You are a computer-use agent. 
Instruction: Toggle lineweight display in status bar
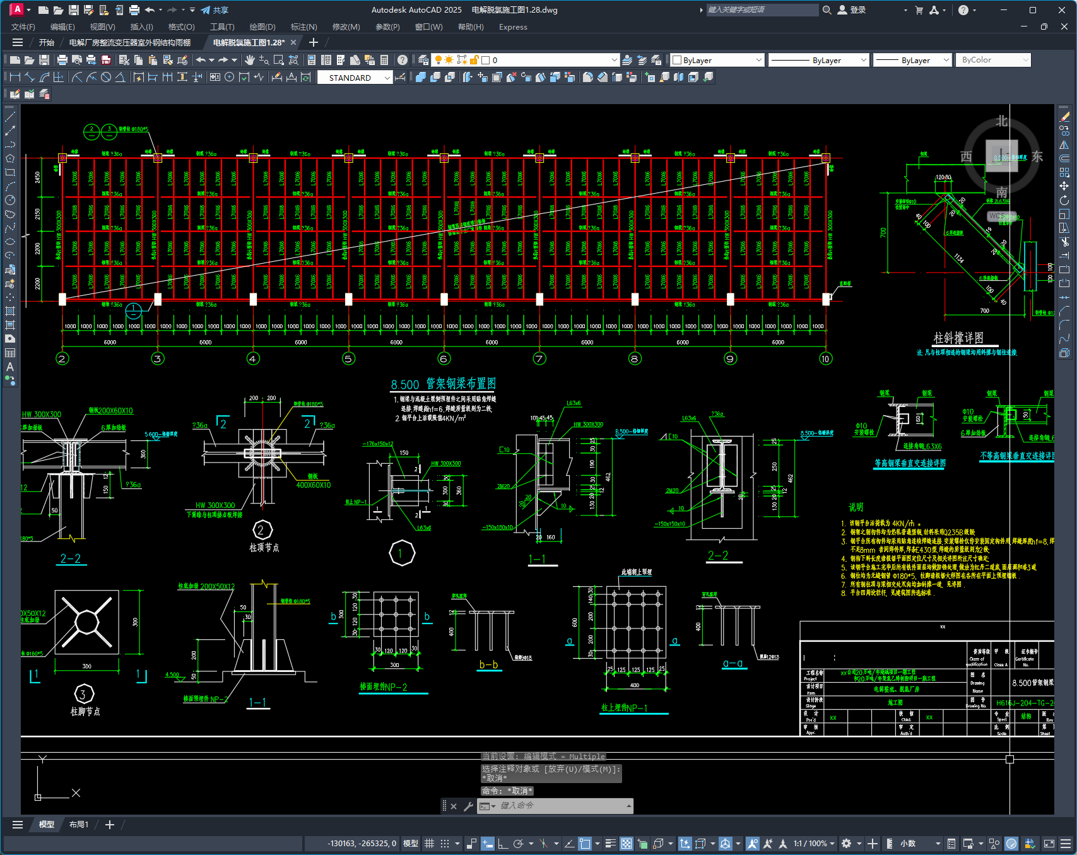(x=611, y=844)
